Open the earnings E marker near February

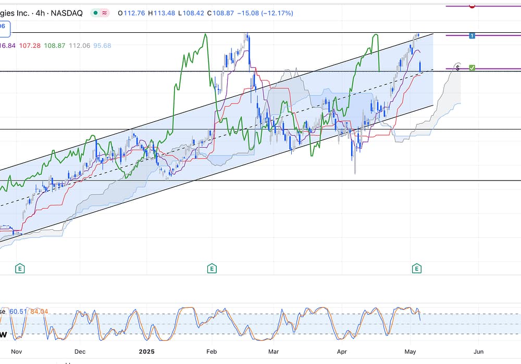point(212,268)
